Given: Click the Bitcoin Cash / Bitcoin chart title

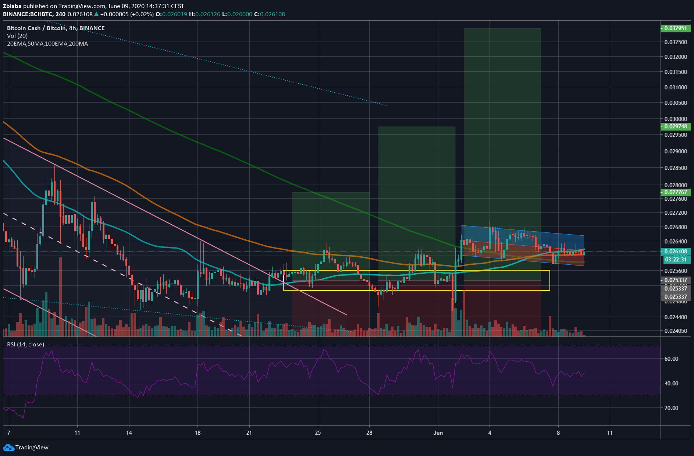Looking at the screenshot, I should tap(56, 28).
